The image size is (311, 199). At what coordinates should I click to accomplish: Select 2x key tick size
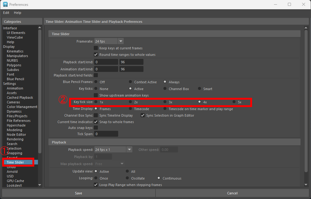[x=131, y=102]
